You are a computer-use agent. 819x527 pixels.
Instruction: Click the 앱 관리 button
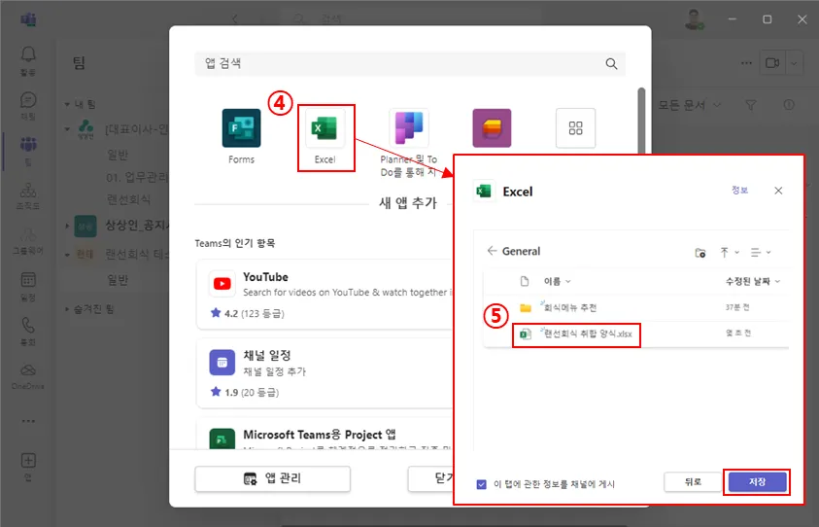point(272,478)
